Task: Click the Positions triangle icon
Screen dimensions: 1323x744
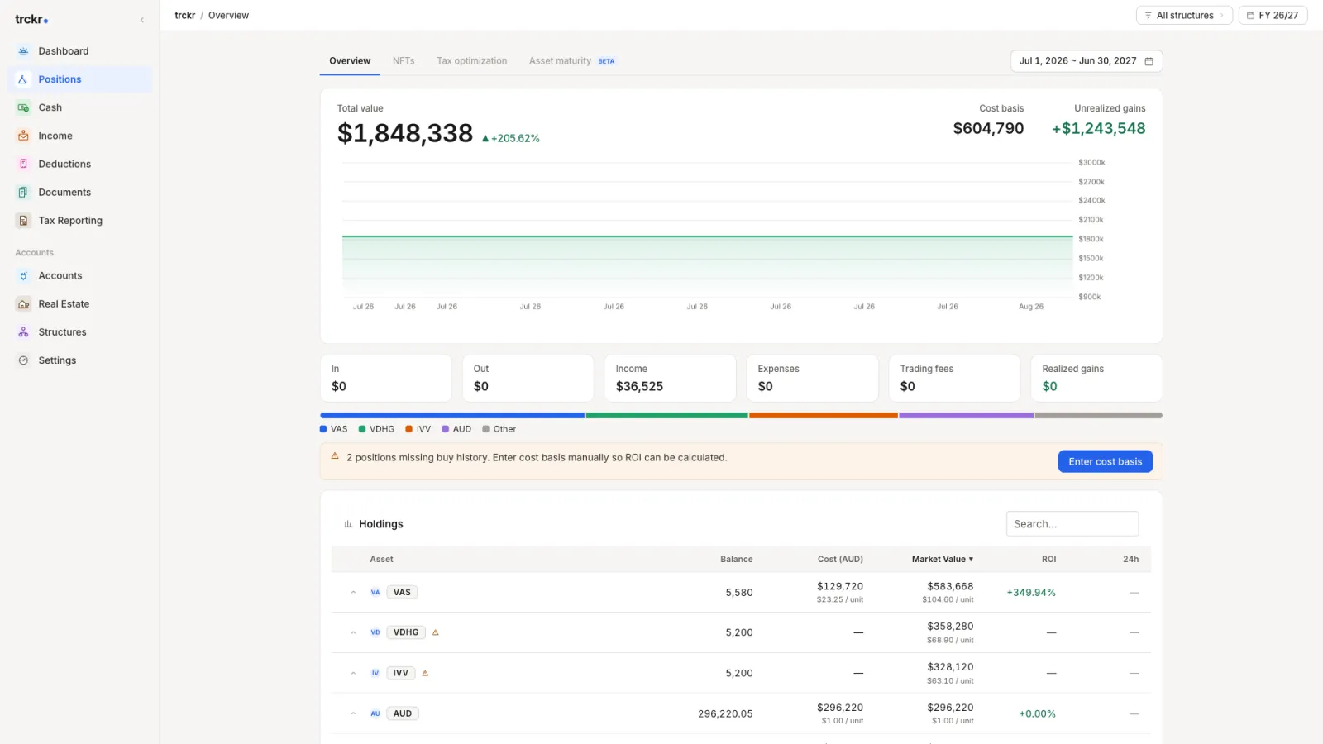Action: pyautogui.click(x=23, y=79)
